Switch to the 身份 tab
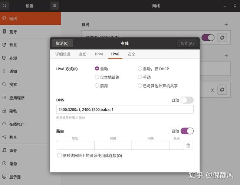The height and width of the screenshot is (185, 240). point(83,54)
